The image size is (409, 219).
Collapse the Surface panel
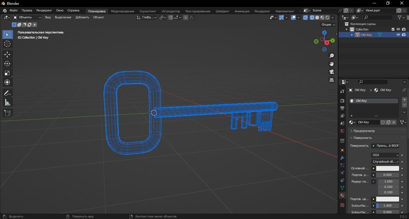pos(351,138)
